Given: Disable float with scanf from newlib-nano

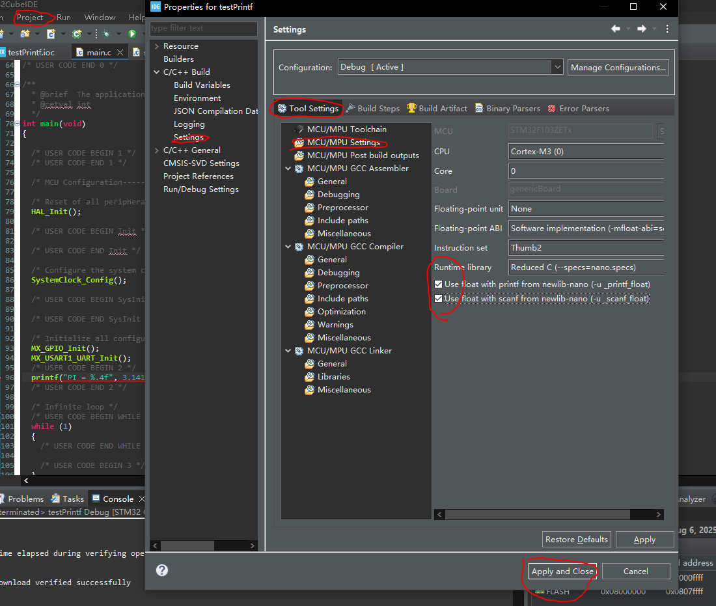Looking at the screenshot, I should point(438,297).
